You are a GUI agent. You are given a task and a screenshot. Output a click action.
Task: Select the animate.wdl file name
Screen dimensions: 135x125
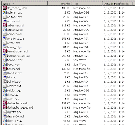15,34
